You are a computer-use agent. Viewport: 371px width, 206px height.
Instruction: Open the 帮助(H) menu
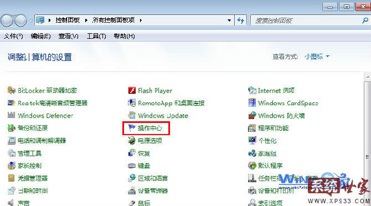tap(124, 36)
